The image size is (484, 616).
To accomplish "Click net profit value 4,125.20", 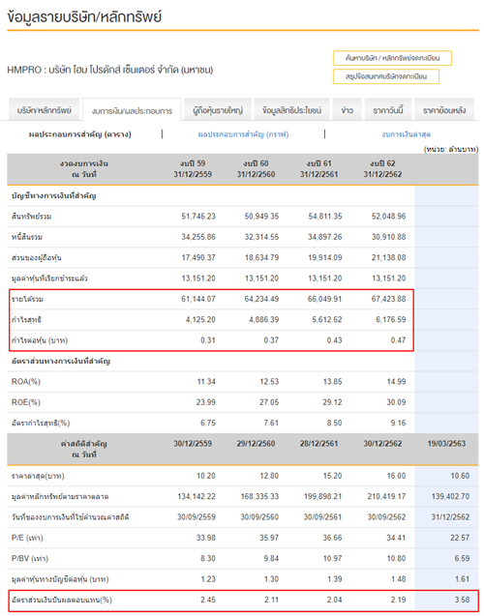I will pyautogui.click(x=200, y=320).
